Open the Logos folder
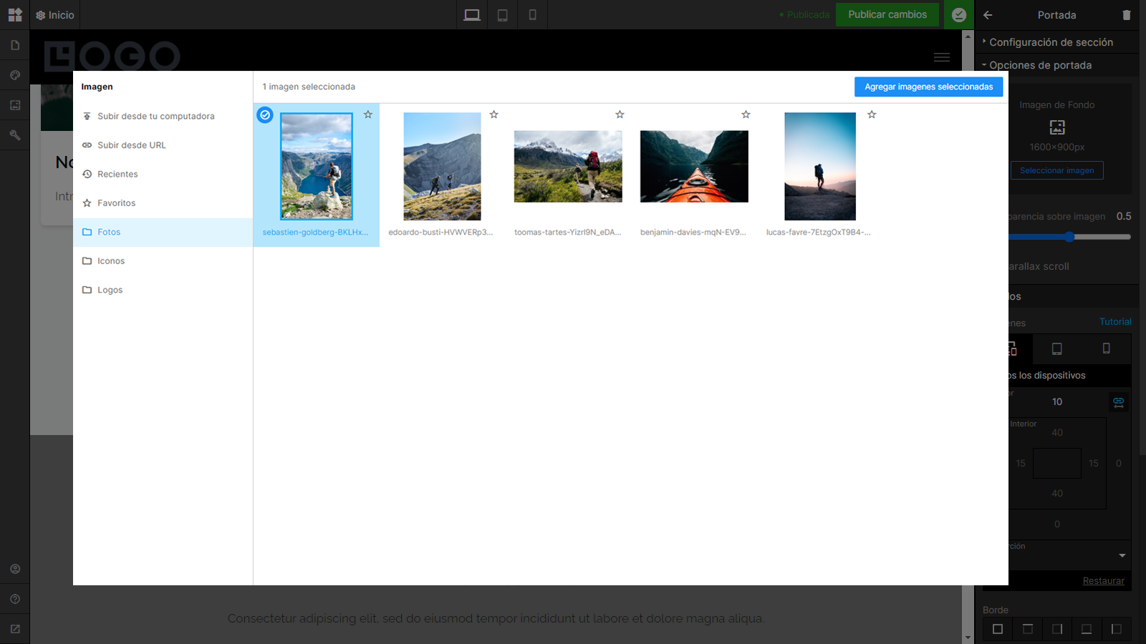The image size is (1146, 644). tap(163, 290)
